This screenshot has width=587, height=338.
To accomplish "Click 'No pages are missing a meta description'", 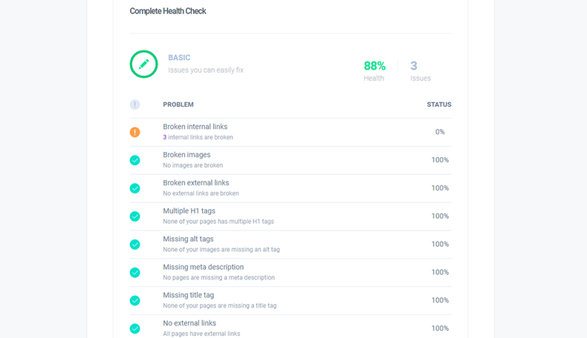I will (x=218, y=277).
